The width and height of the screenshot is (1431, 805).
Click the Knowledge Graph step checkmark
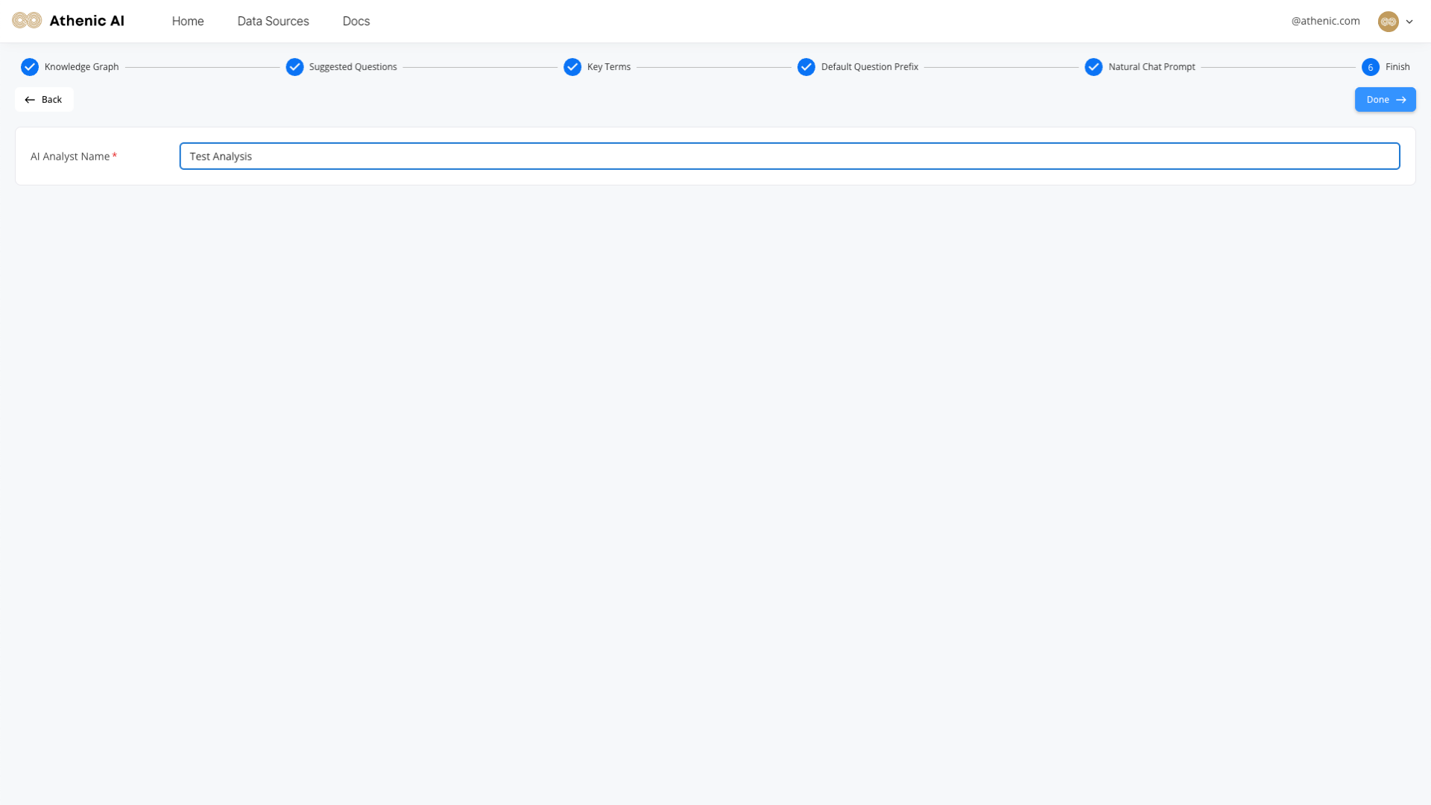[30, 67]
